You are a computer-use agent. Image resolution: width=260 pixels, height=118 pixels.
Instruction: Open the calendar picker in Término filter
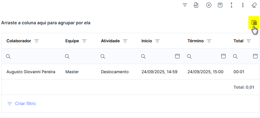(223, 56)
